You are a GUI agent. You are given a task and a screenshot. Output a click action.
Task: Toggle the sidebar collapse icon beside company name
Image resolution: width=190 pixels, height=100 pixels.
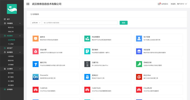tap(28, 4)
